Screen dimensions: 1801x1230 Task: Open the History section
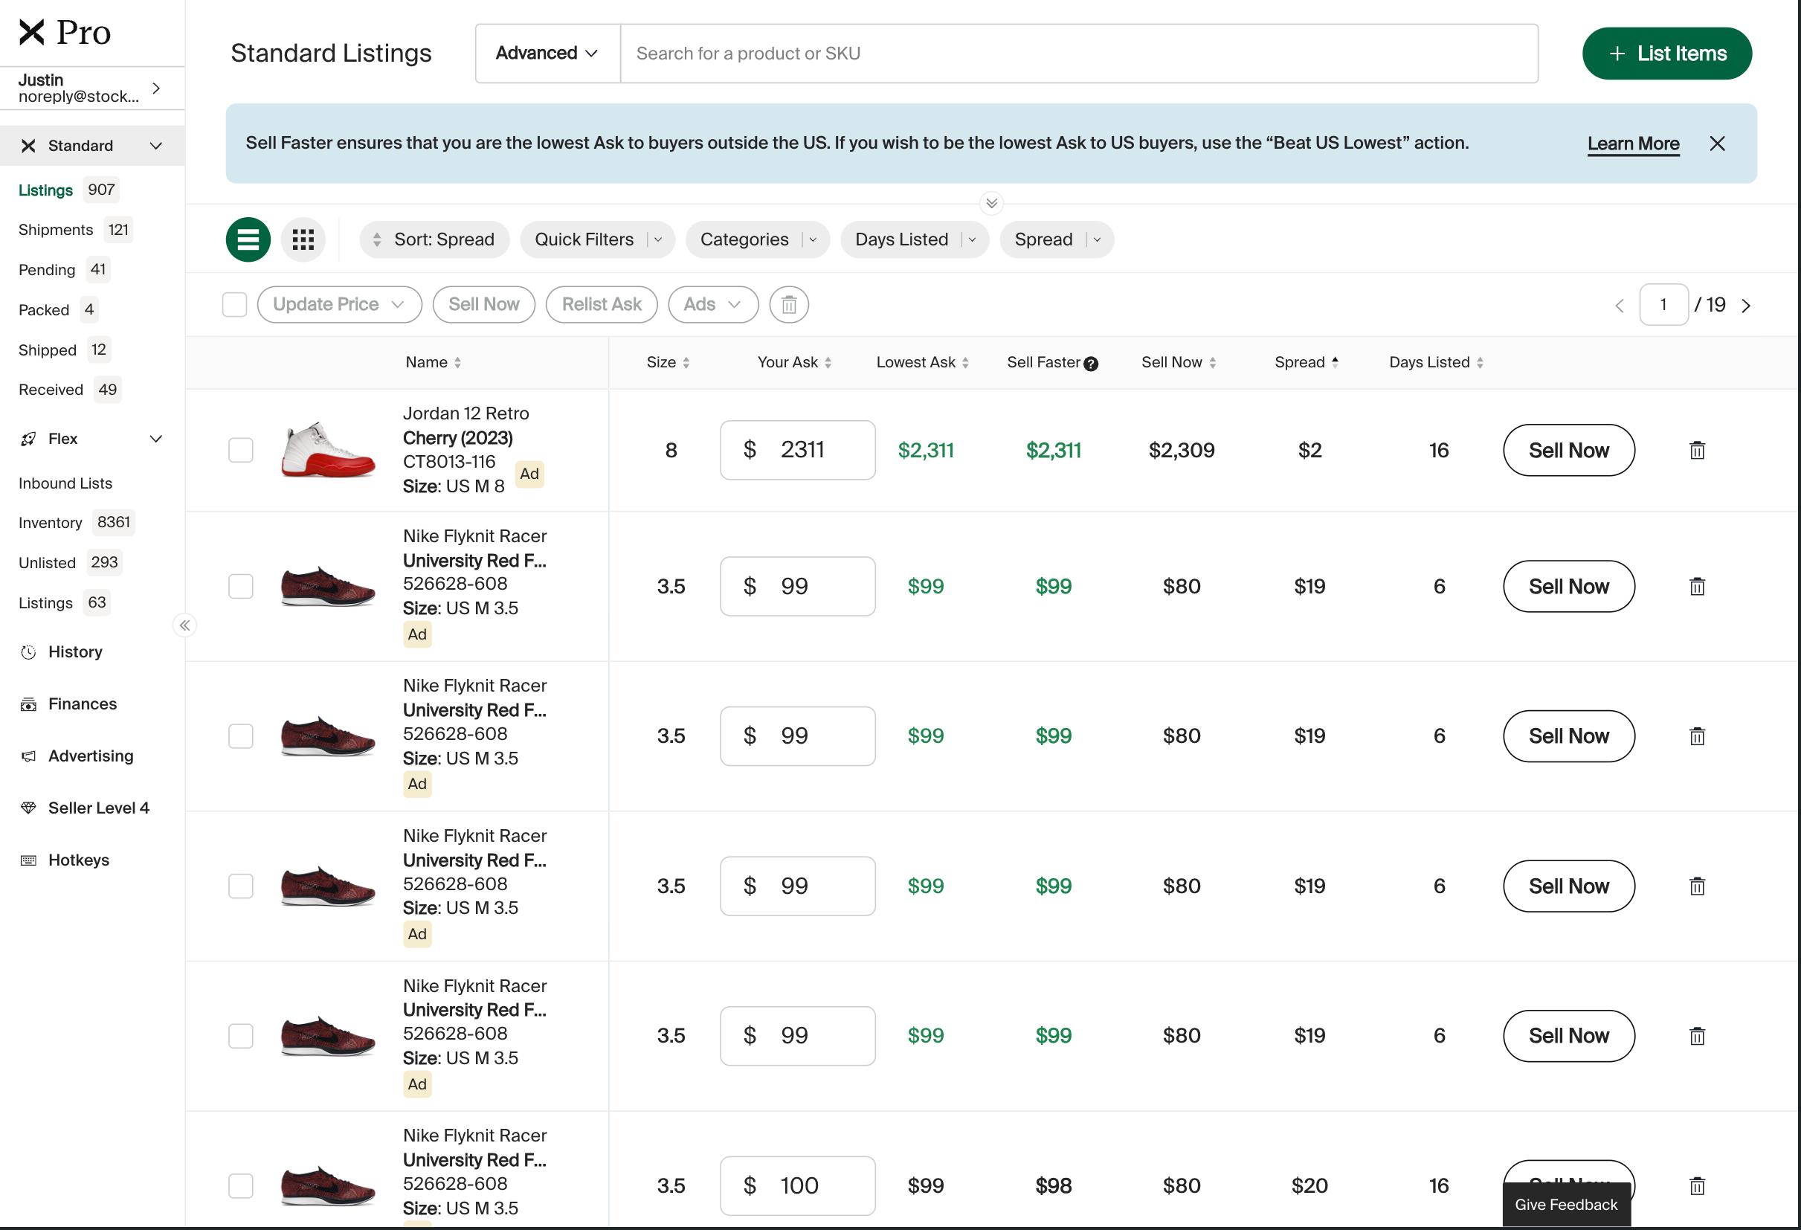pos(75,652)
